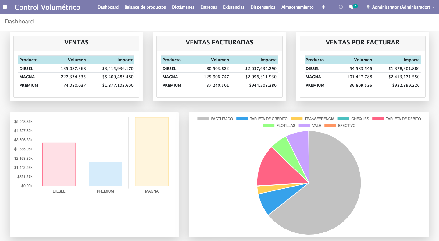The image size is (439, 241).
Task: Click the Control Volumétrico brand title
Action: [x=47, y=7]
